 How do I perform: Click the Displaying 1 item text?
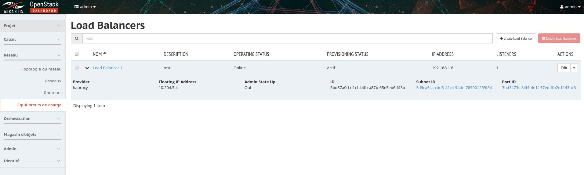point(89,105)
